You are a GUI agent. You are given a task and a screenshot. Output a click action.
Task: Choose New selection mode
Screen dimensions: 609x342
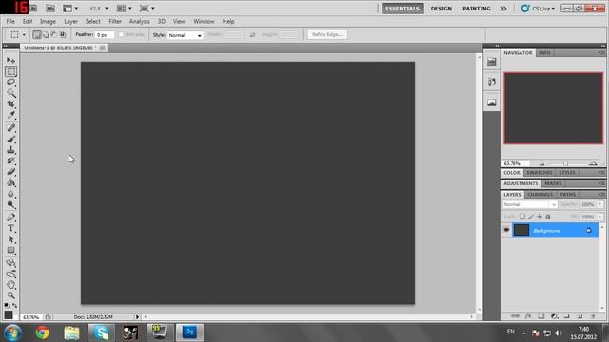tap(37, 34)
